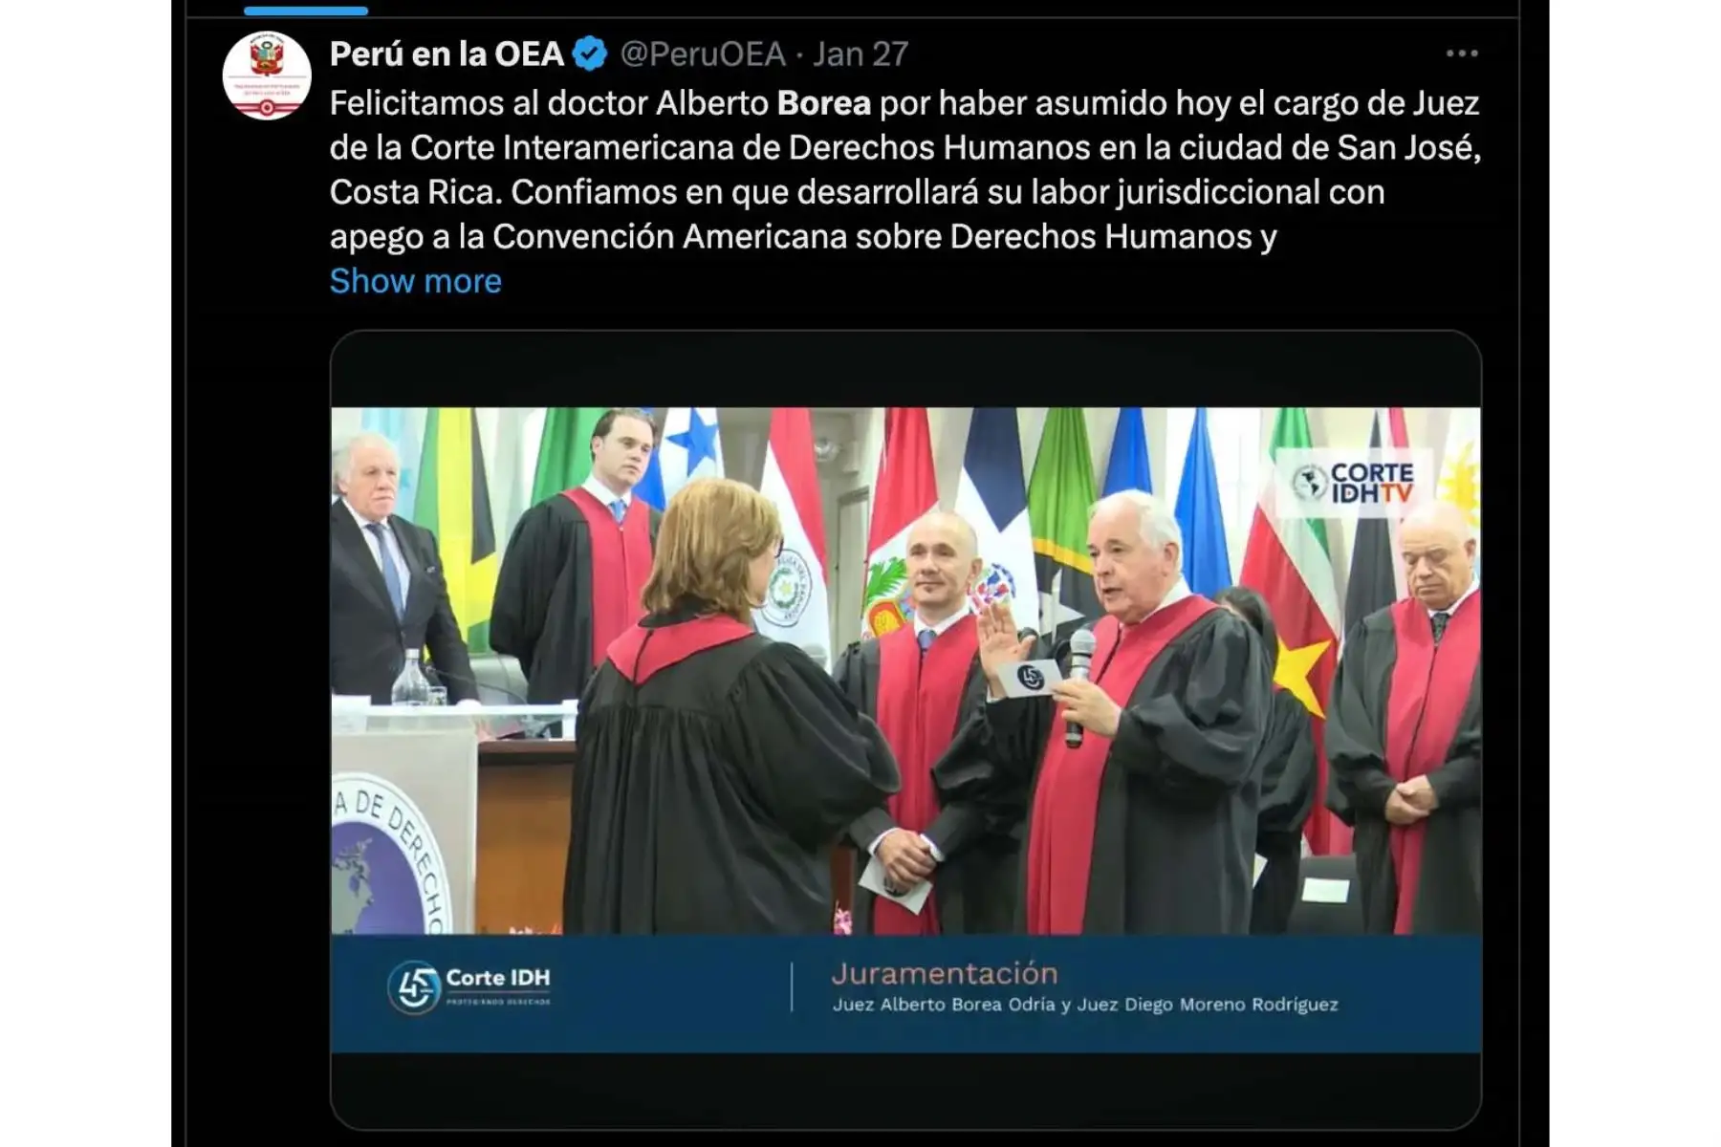Open the Perú en la OEA profile avatar
The width and height of the screenshot is (1721, 1147).
[x=267, y=76]
